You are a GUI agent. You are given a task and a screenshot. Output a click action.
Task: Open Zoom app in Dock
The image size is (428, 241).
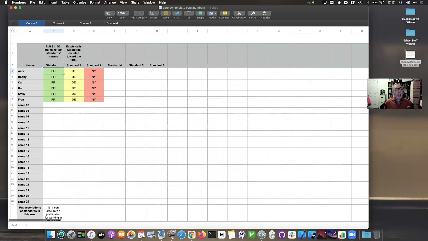pyautogui.click(x=352, y=235)
